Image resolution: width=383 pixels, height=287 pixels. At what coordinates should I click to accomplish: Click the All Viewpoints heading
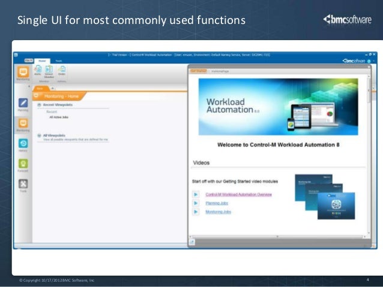[54, 135]
